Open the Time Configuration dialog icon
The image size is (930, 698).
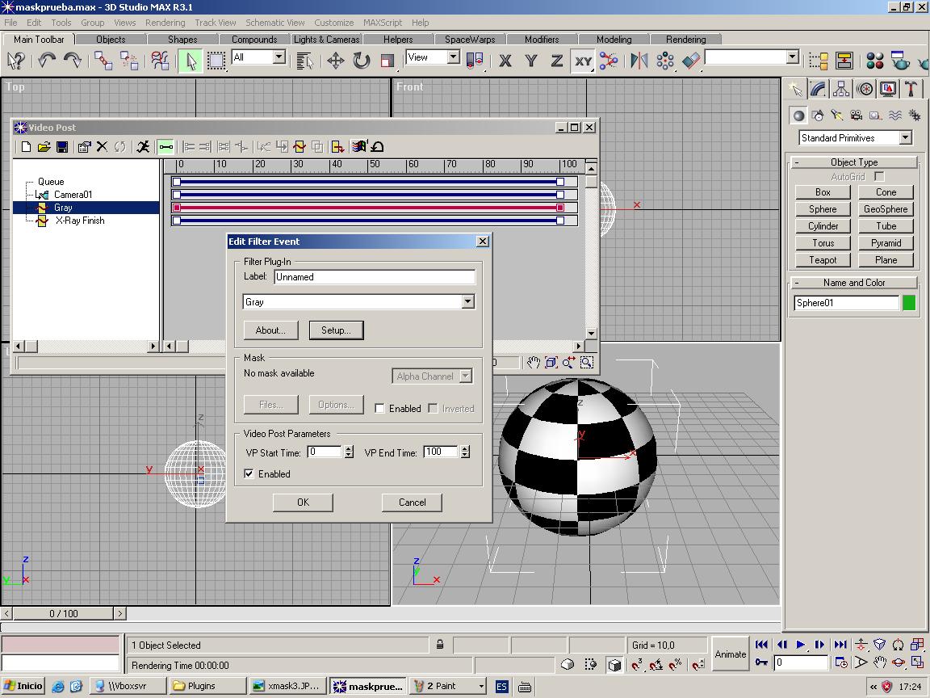coord(840,662)
